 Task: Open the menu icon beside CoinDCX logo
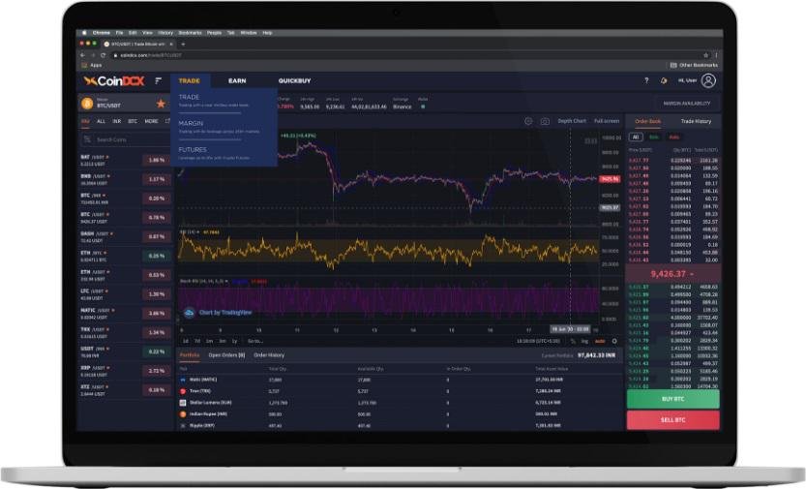coord(159,80)
